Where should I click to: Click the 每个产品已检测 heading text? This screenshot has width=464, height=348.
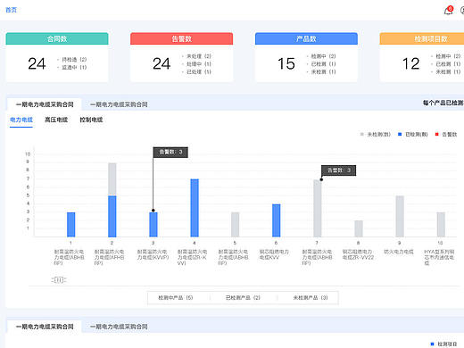[443, 103]
